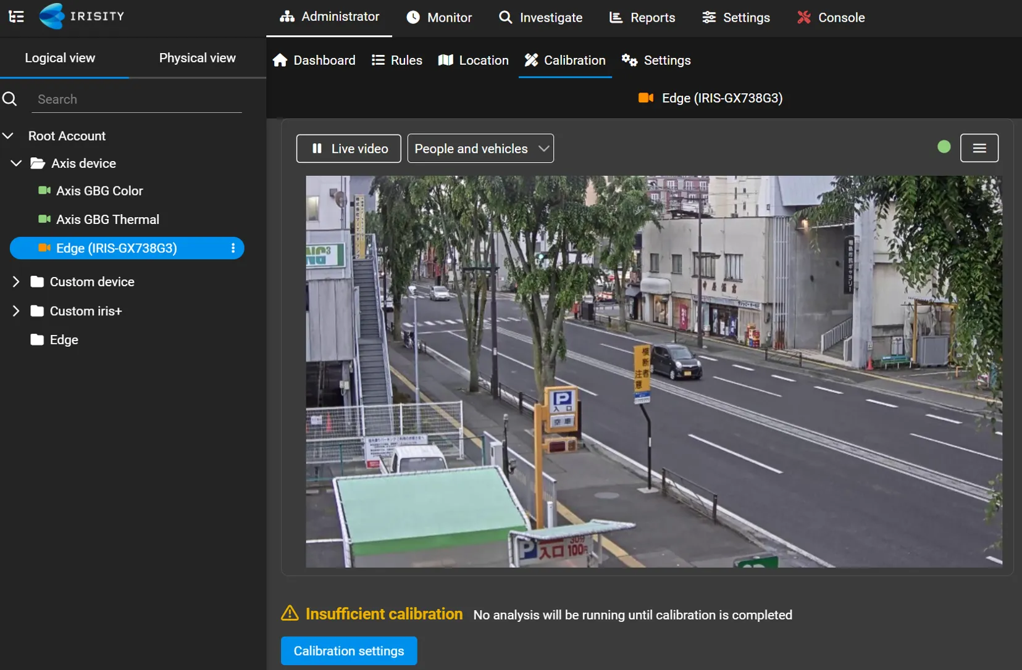1022x670 pixels.
Task: Select Axis GBG Thermal in the tree
Action: click(x=107, y=219)
